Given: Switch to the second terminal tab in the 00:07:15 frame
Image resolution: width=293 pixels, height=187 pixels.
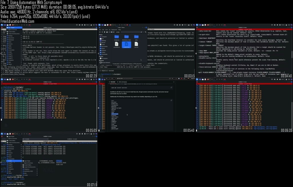Looking at the screenshot, I should pyautogui.click(x=73, y=139).
